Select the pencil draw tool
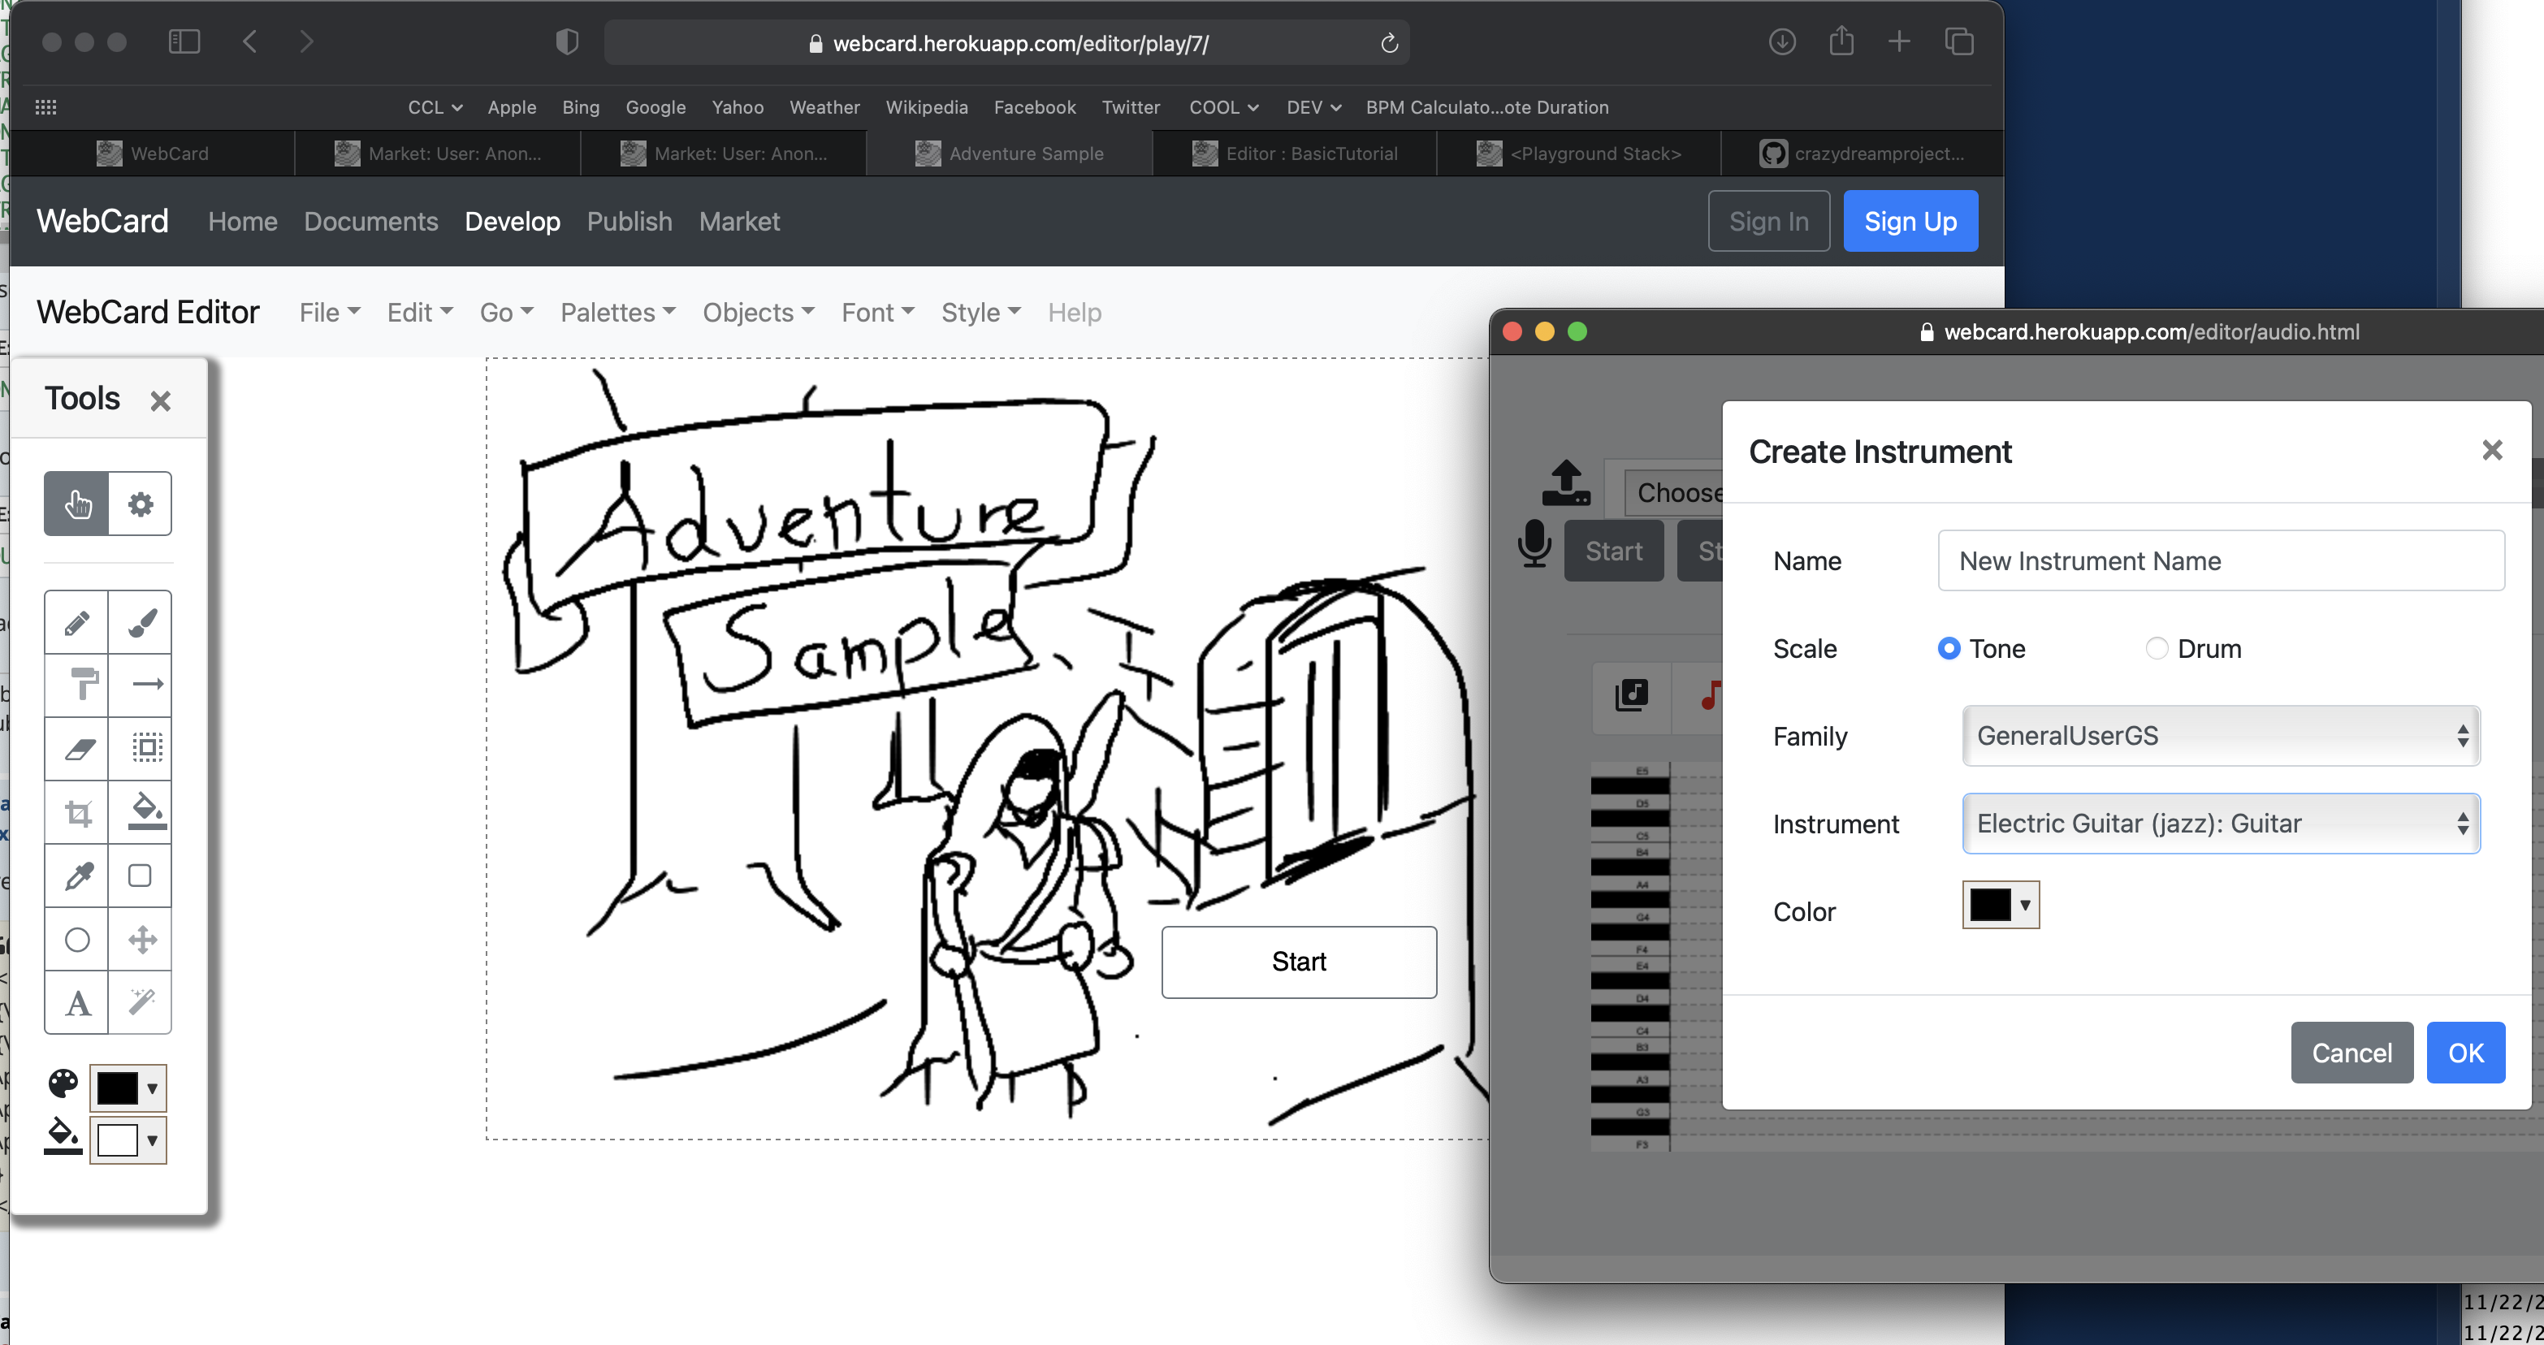Screen dimensions: 2544x1345 pyautogui.click(x=77, y=625)
